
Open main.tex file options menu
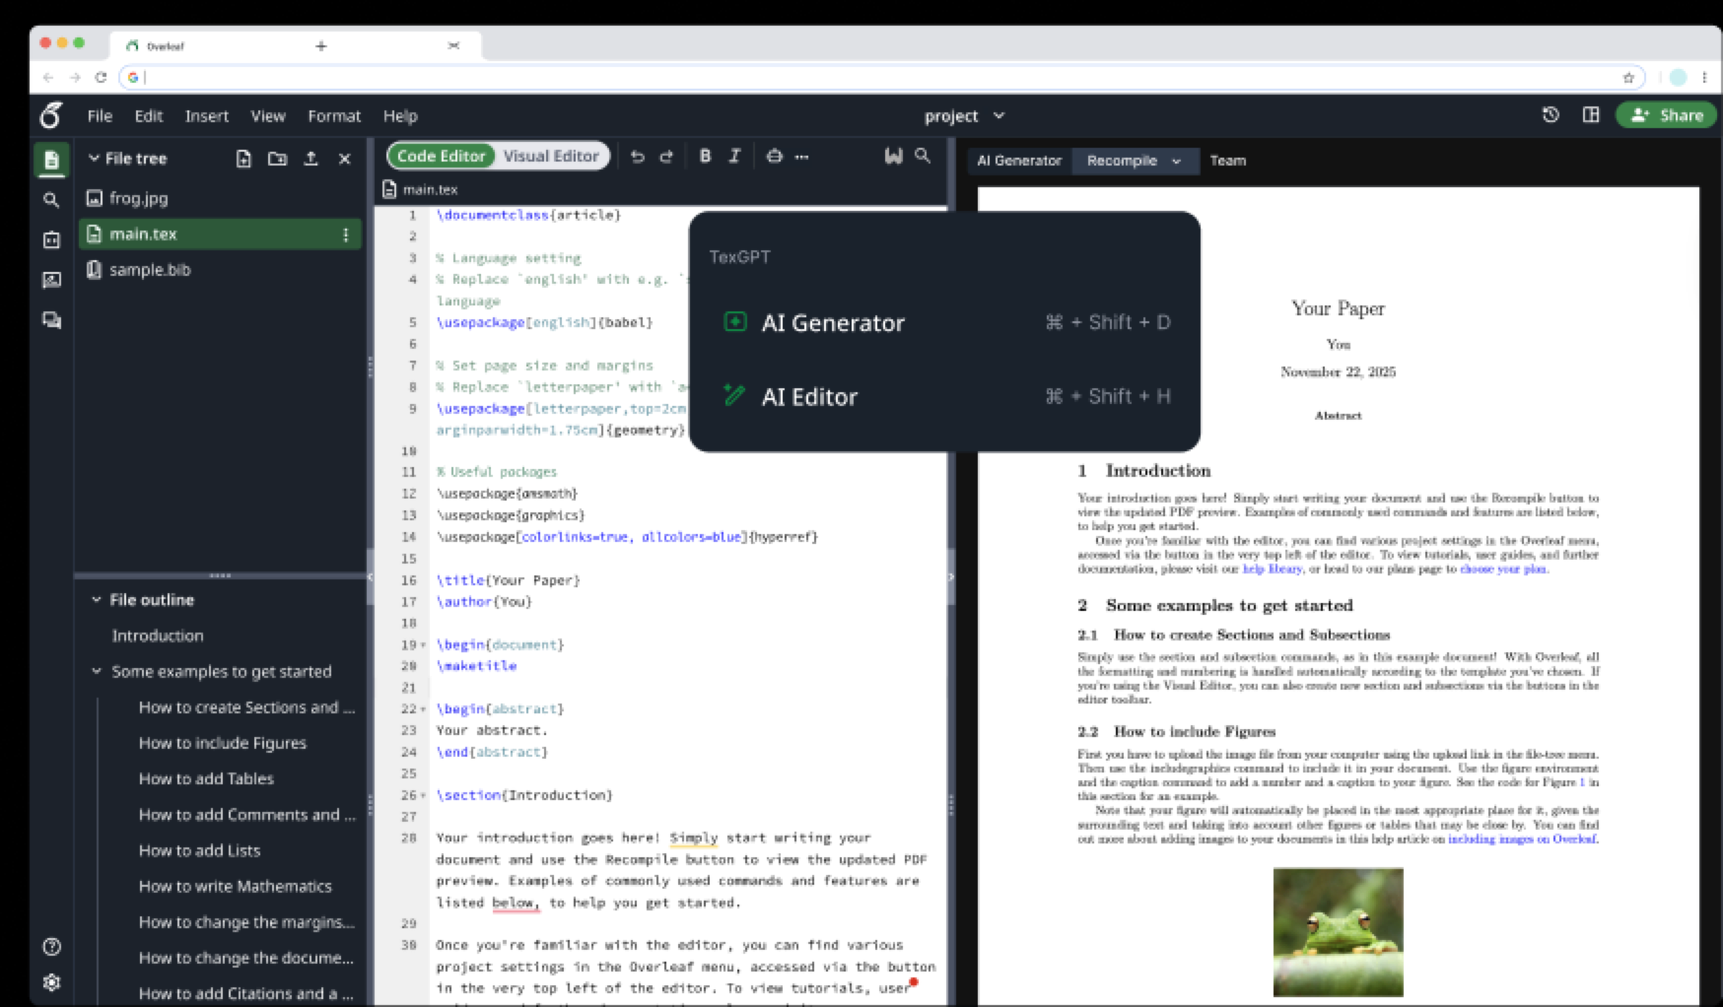click(345, 235)
